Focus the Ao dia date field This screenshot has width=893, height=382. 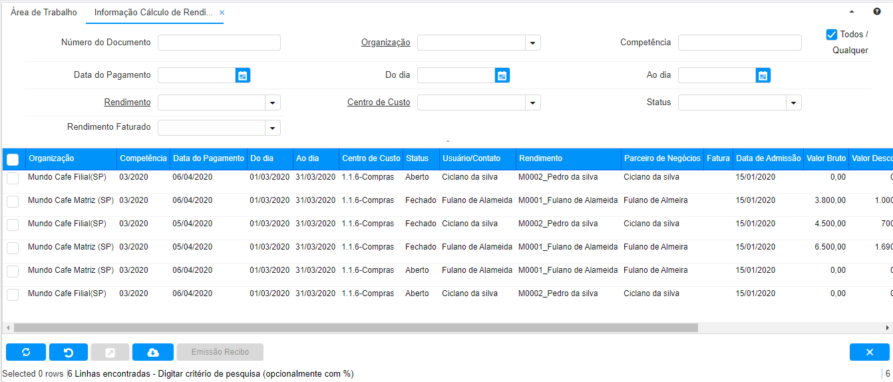pos(717,75)
